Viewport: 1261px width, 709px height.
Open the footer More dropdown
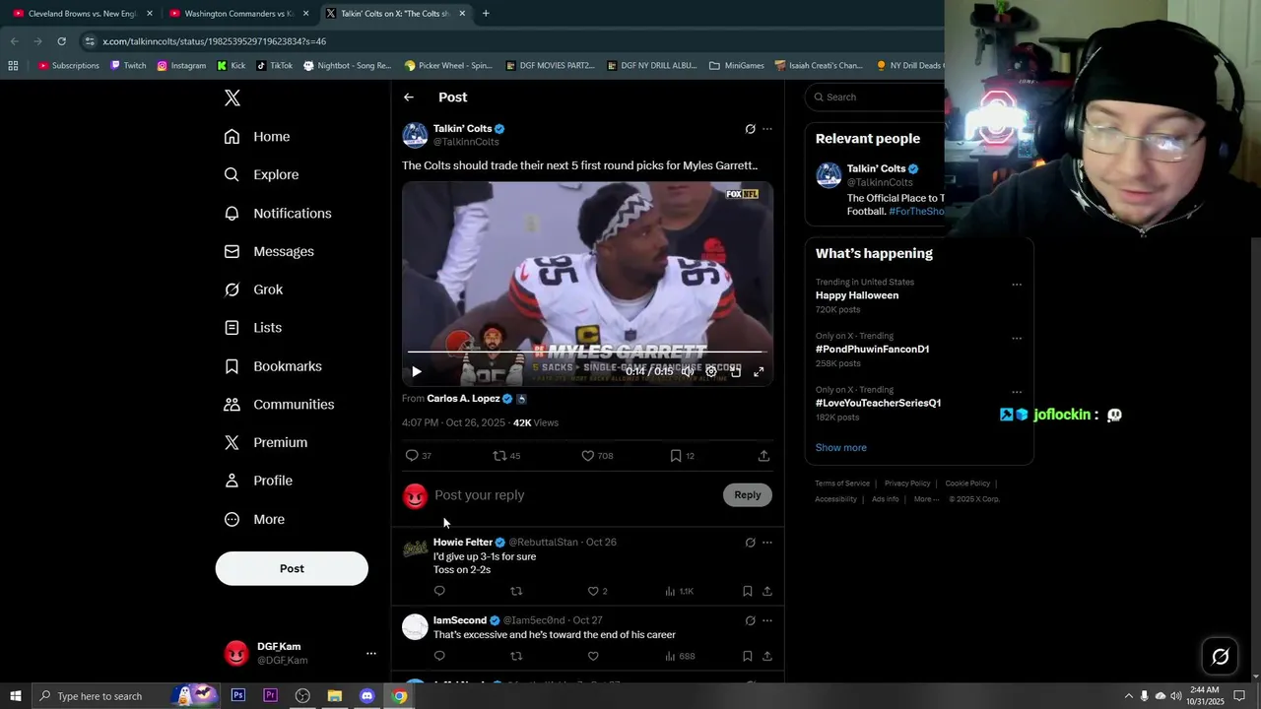click(x=926, y=499)
